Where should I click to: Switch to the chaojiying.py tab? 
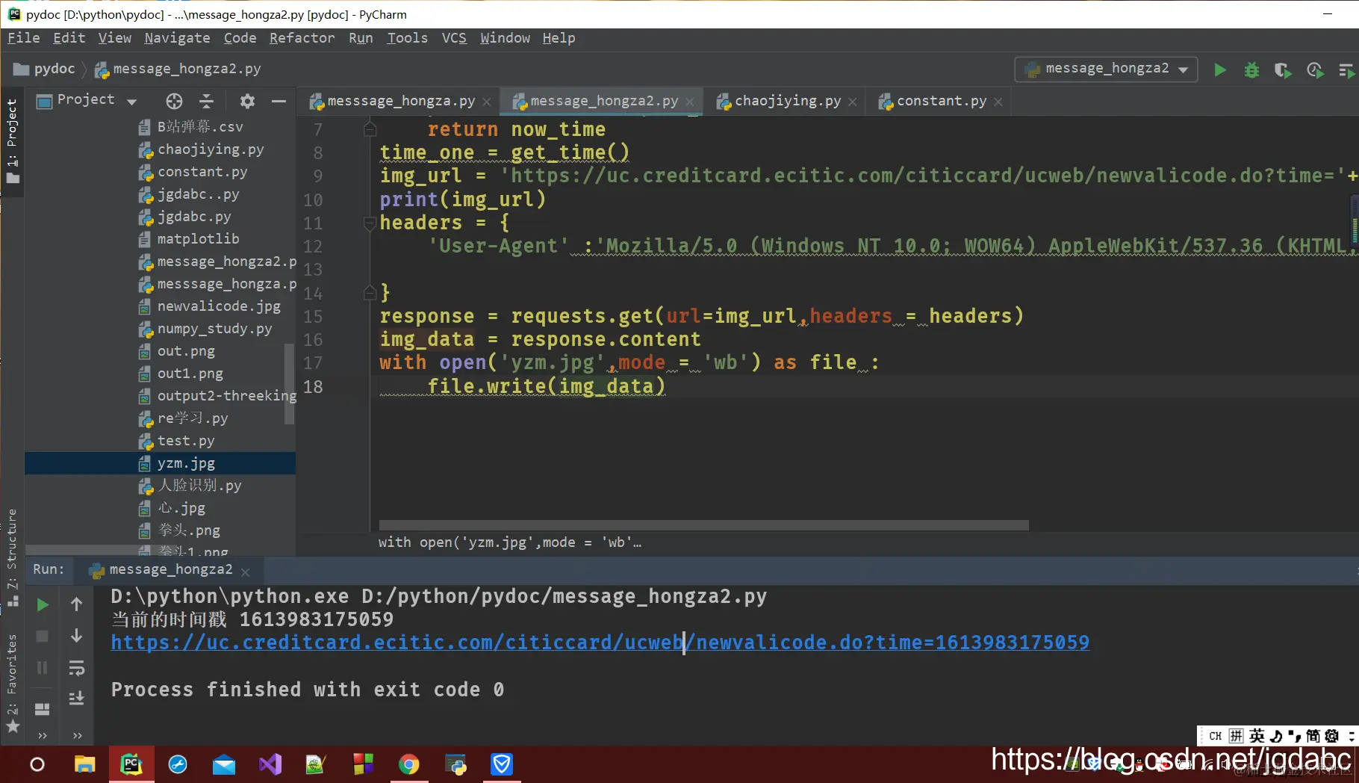(787, 101)
